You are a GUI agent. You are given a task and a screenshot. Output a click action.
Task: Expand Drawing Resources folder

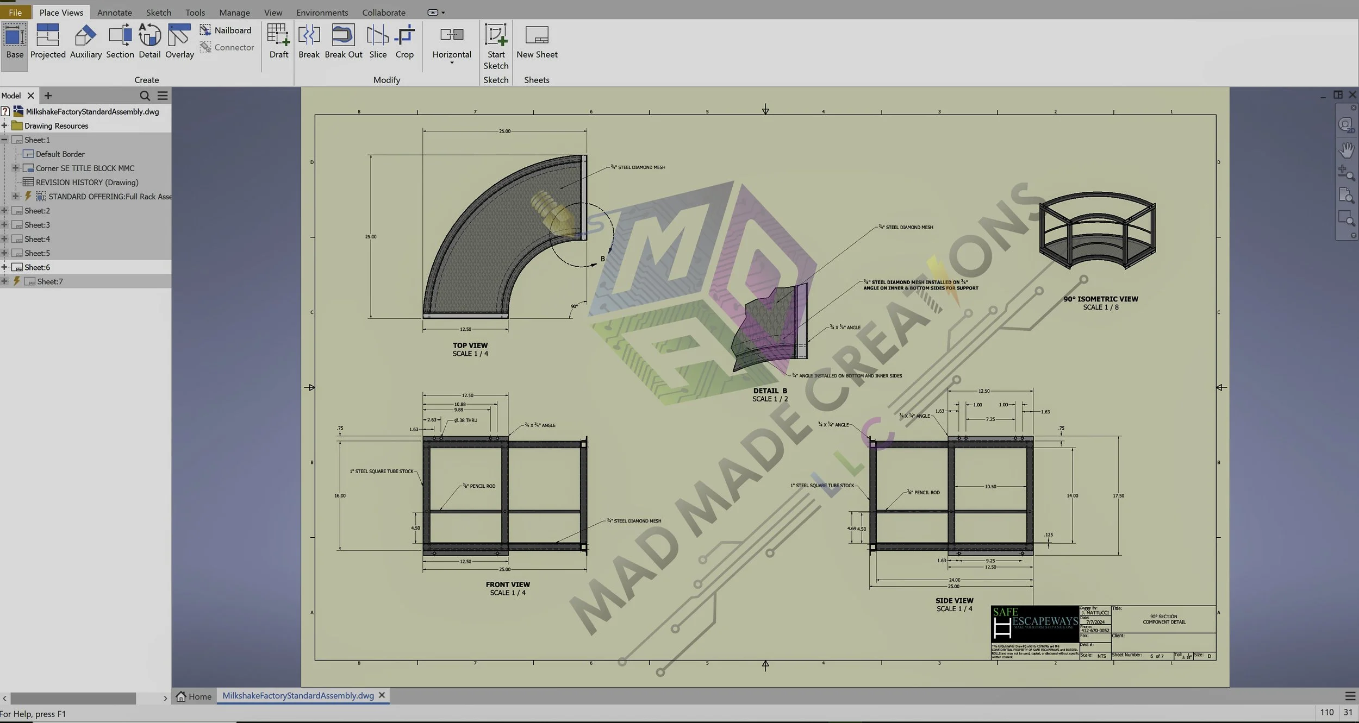point(4,125)
